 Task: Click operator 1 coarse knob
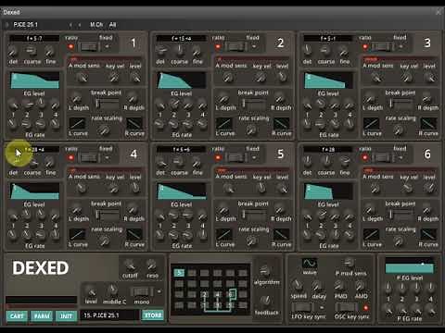(x=31, y=51)
